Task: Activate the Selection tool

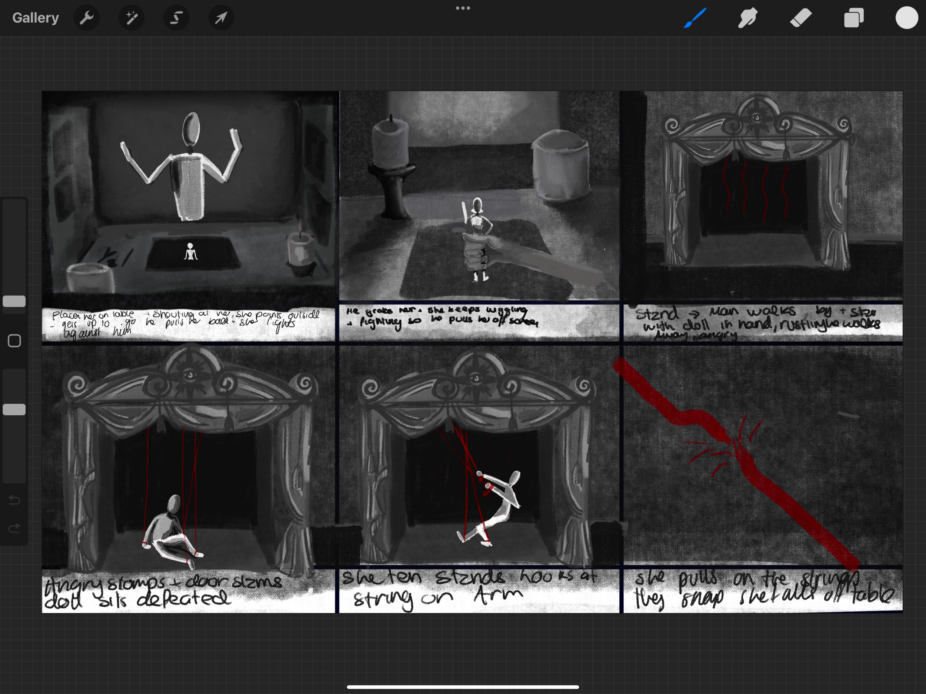Action: point(176,18)
